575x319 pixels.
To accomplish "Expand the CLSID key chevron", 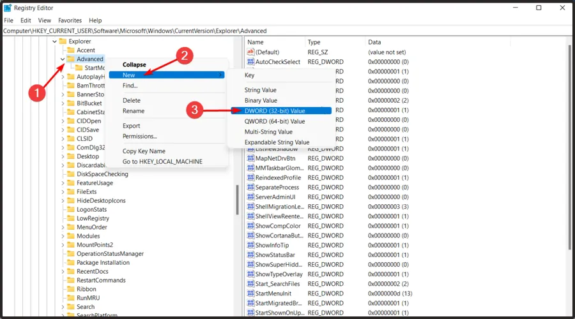I will [63, 138].
